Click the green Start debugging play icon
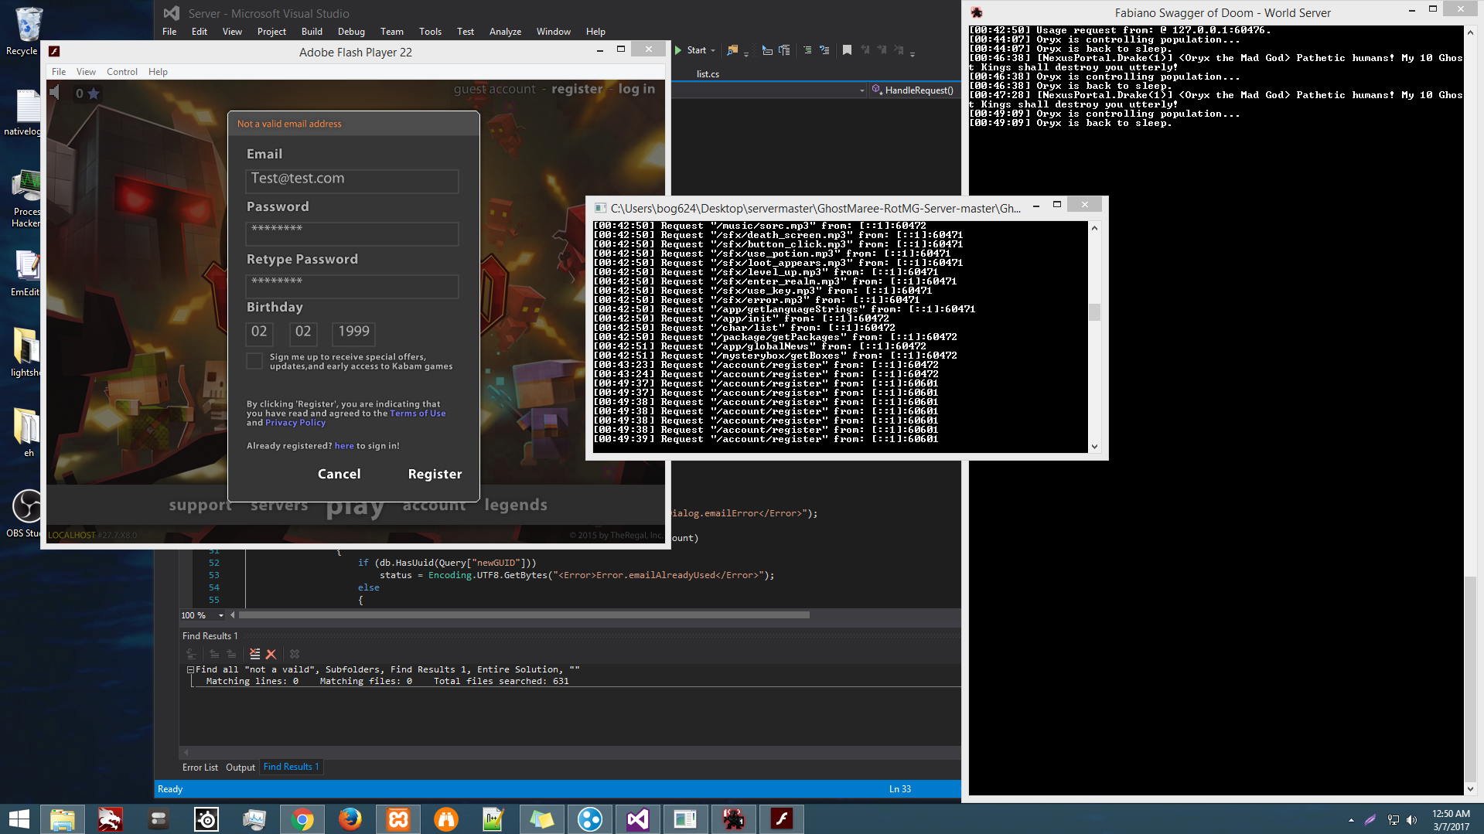Image resolution: width=1484 pixels, height=834 pixels. tap(678, 50)
